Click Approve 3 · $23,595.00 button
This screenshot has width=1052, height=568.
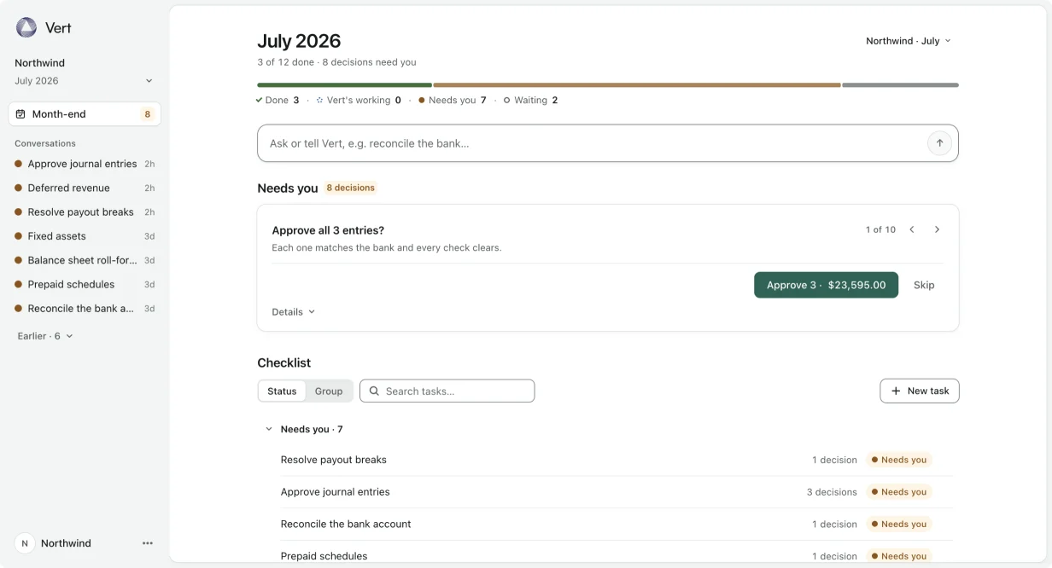(826, 285)
